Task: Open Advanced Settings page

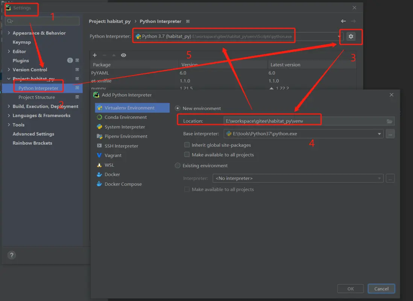Action: tap(33, 134)
